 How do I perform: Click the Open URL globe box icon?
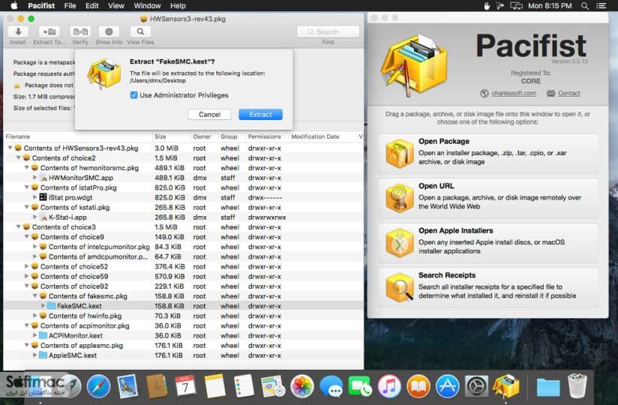click(399, 198)
